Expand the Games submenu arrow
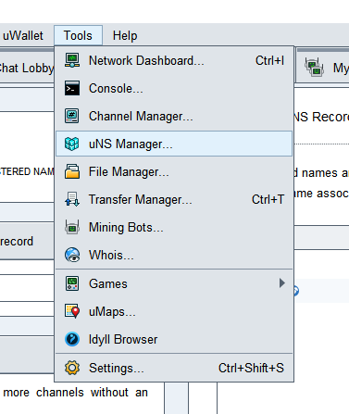The image size is (349, 414). pyautogui.click(x=281, y=283)
